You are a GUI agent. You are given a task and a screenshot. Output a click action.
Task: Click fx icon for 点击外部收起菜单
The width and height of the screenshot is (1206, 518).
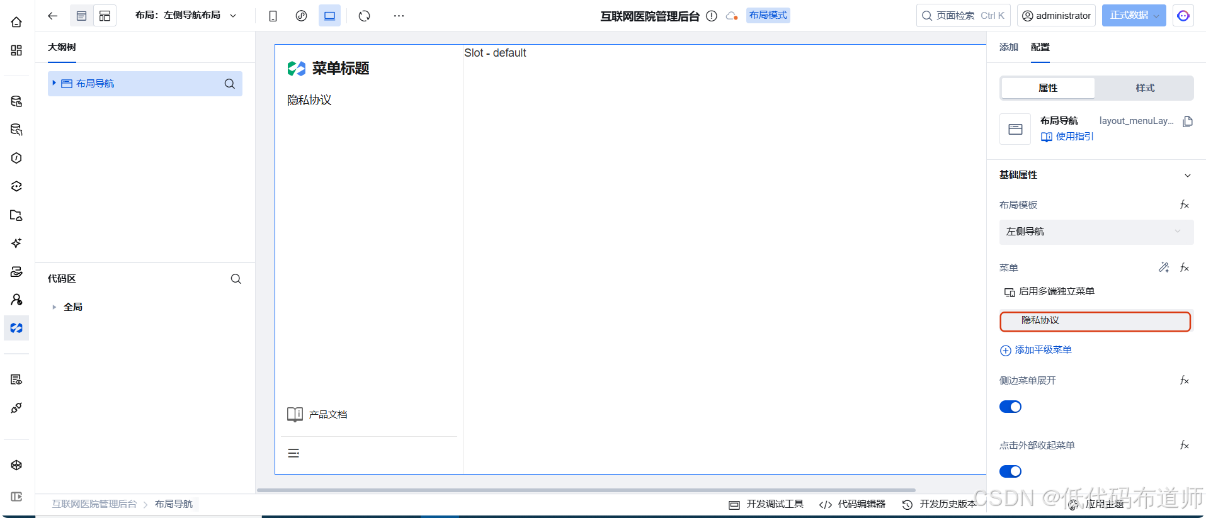[x=1184, y=445]
